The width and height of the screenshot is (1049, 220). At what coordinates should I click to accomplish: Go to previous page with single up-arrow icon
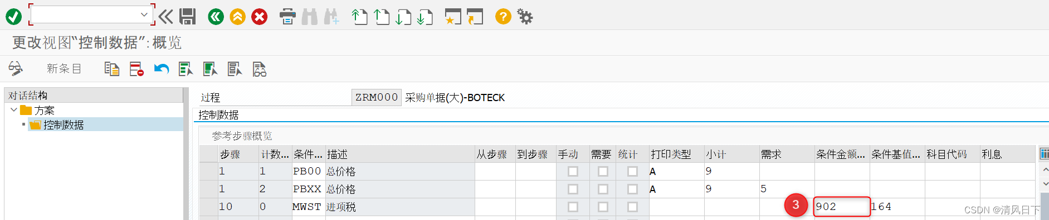tap(382, 17)
